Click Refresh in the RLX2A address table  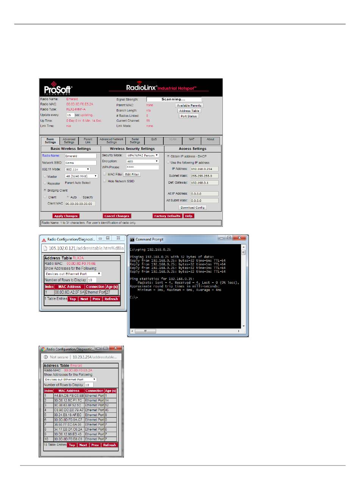[111, 299]
